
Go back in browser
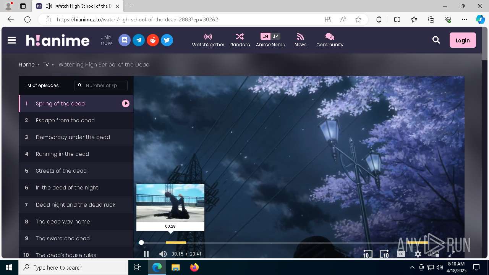(x=10, y=19)
